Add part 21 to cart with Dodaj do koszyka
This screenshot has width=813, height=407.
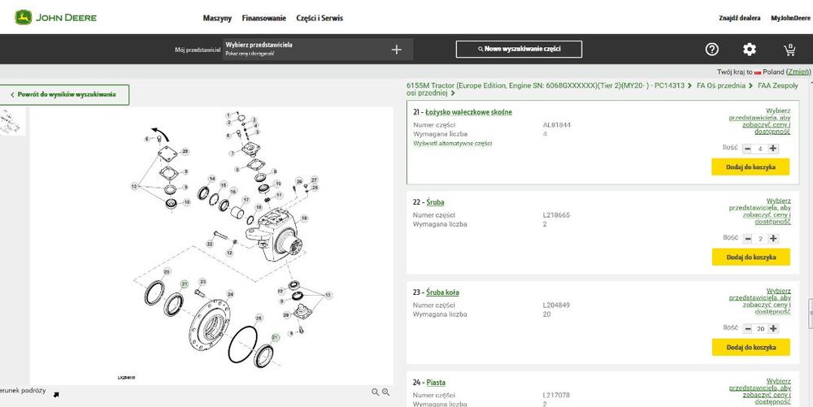tap(750, 167)
